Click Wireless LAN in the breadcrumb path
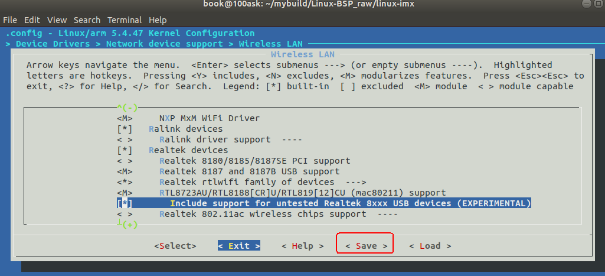This screenshot has width=605, height=276. (x=270, y=44)
